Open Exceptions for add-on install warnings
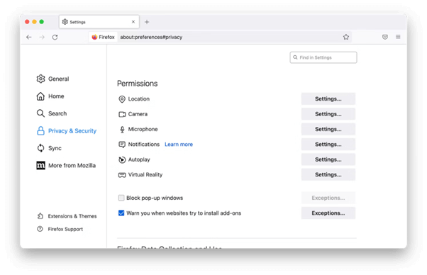The image size is (427, 275). 328,213
